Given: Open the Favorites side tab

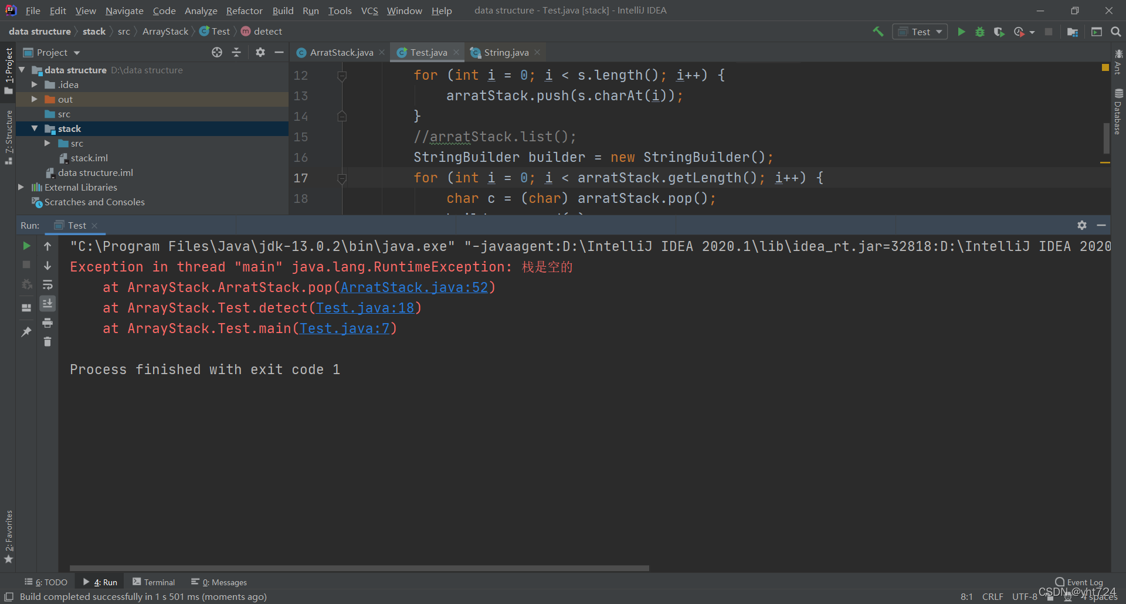Looking at the screenshot, I should [9, 537].
